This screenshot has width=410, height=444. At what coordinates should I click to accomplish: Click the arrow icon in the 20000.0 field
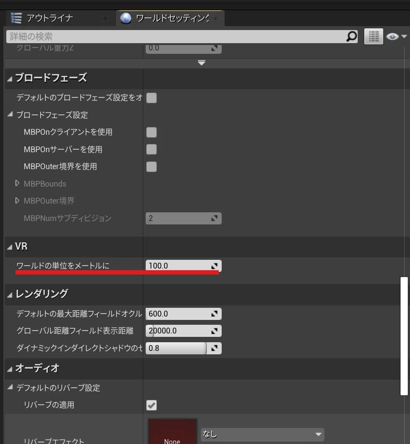click(x=214, y=331)
